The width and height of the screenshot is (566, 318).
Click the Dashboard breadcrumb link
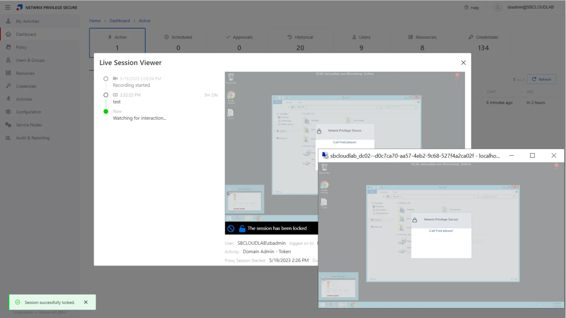(x=119, y=21)
